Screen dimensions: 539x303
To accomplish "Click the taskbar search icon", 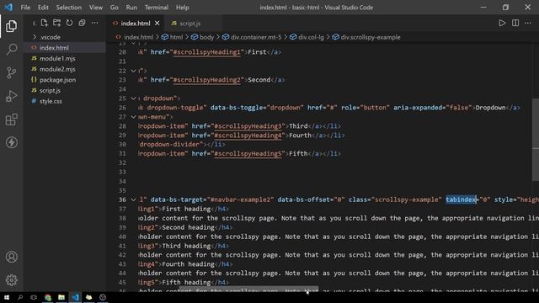I will point(20,297).
